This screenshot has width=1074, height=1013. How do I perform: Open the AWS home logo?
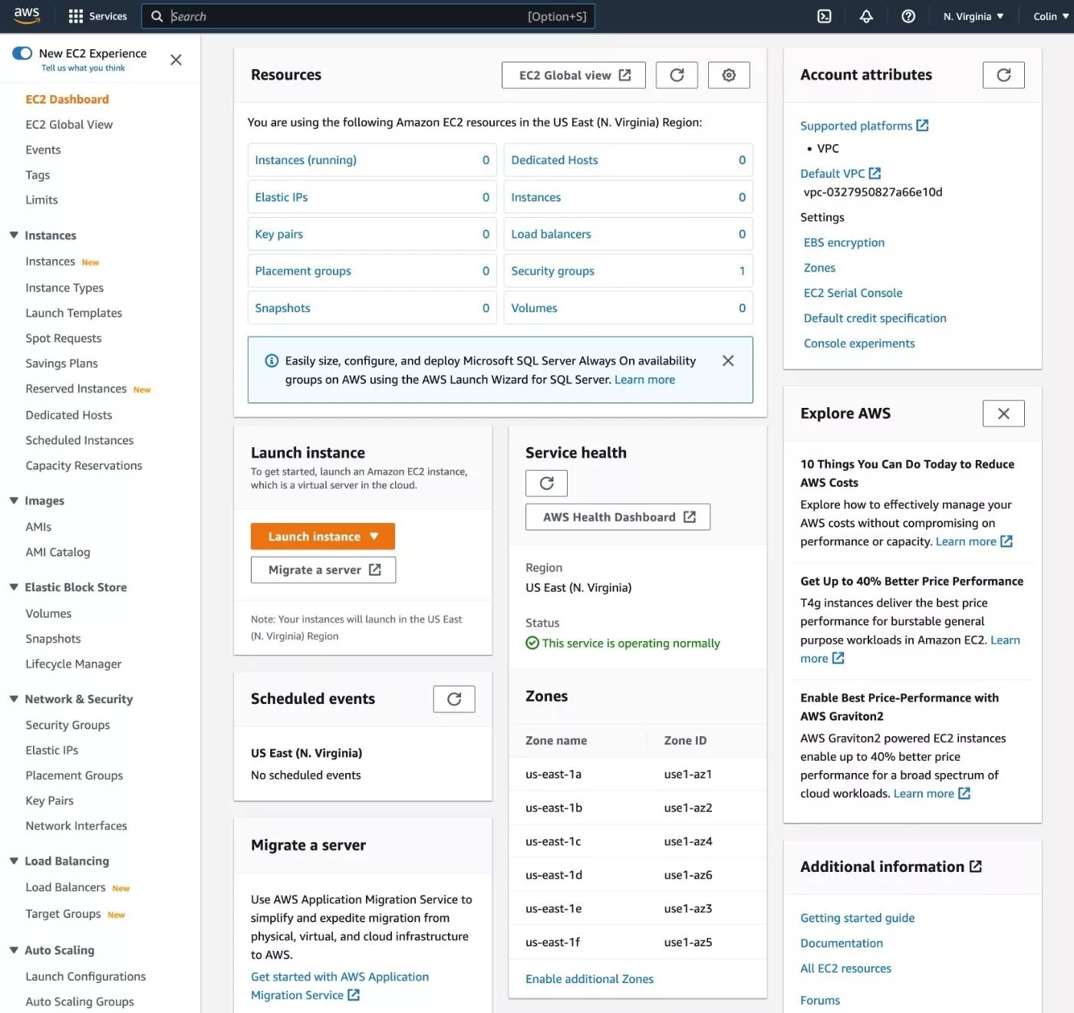coord(26,16)
